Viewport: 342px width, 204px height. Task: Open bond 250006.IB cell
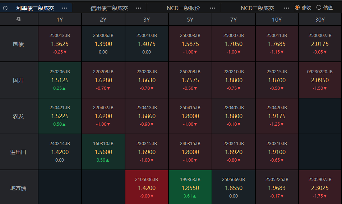point(103,43)
